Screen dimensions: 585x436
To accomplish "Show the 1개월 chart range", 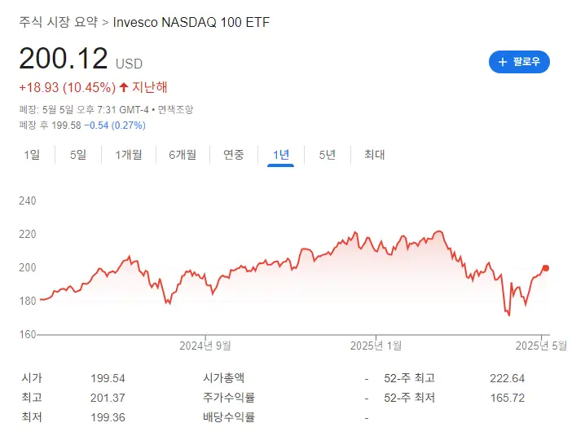I will tap(129, 155).
